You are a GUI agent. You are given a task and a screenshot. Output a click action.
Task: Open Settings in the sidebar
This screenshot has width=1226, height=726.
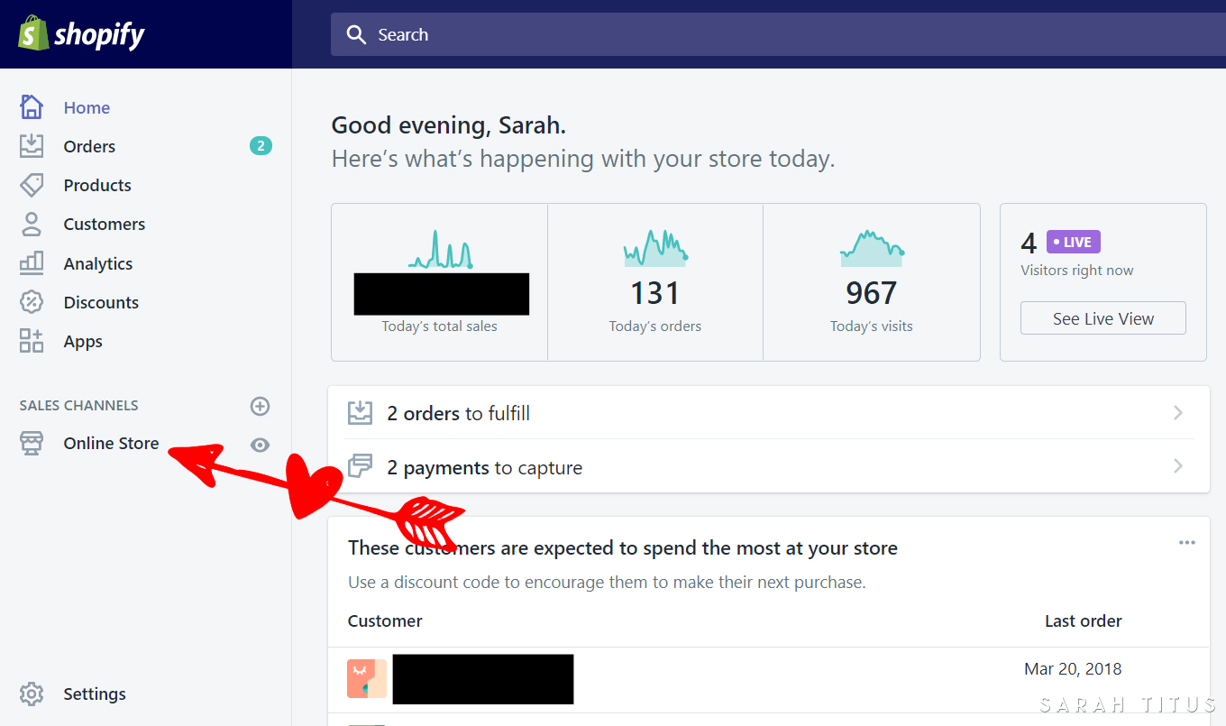click(x=95, y=694)
